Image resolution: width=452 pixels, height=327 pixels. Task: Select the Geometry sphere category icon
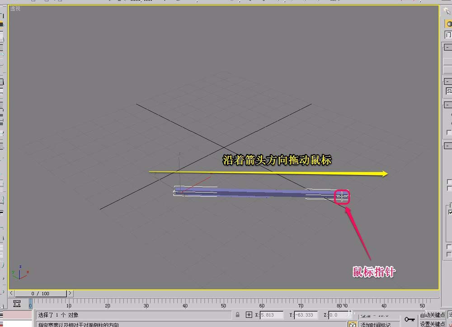[448, 24]
